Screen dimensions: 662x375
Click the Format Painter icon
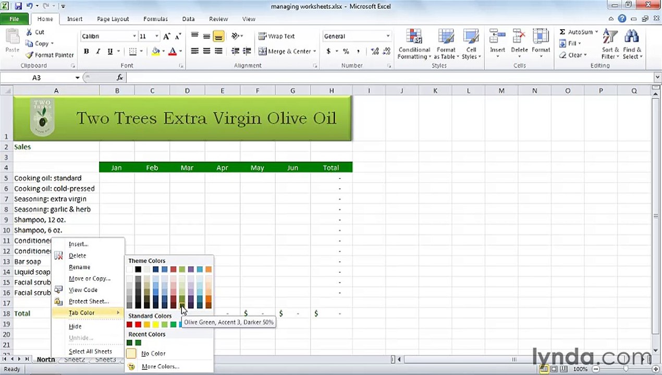pos(30,55)
